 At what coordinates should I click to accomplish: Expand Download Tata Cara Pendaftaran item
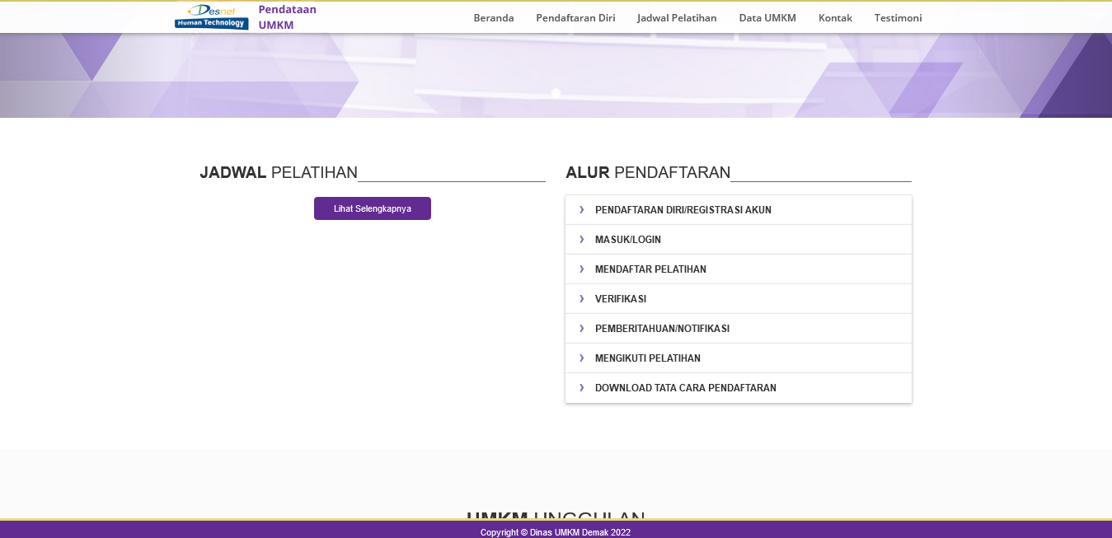(x=685, y=388)
